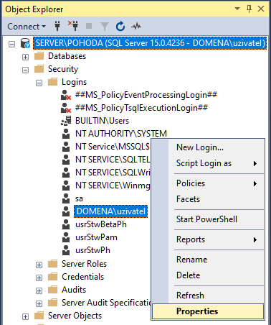This screenshot has height=325, width=271.
Task: Select the BUILTIN\Users login
Action: pyautogui.click(x=102, y=121)
